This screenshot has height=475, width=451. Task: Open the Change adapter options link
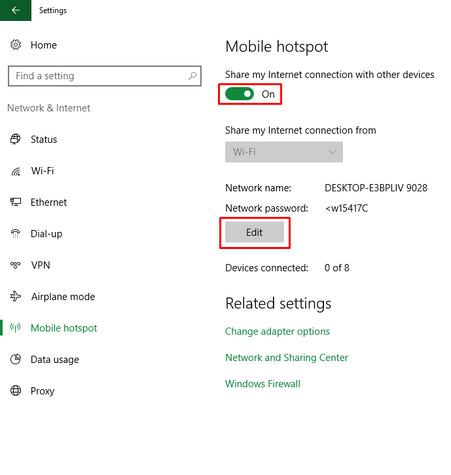[278, 332]
